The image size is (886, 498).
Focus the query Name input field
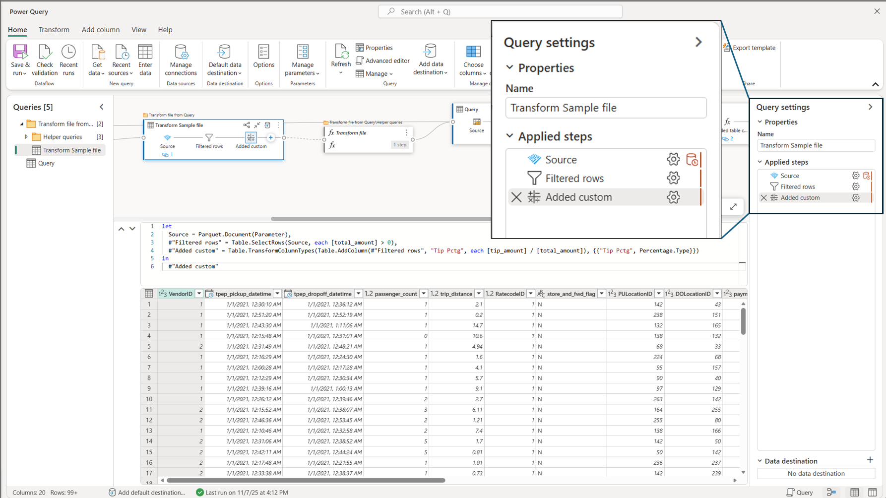tap(816, 145)
